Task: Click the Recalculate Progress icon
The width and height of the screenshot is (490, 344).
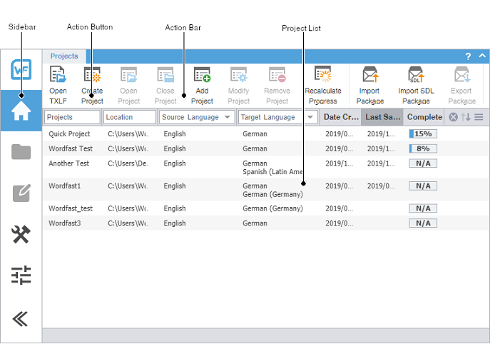Action: (x=323, y=75)
